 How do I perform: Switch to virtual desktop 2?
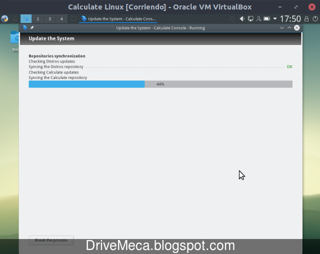point(38,19)
